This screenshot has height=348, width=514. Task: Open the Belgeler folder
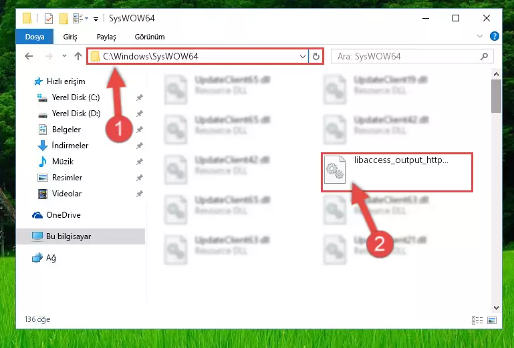click(59, 130)
